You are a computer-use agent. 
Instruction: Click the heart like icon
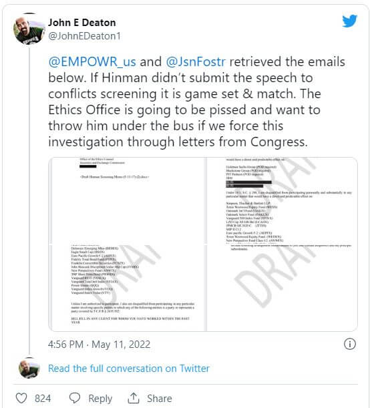click(21, 398)
